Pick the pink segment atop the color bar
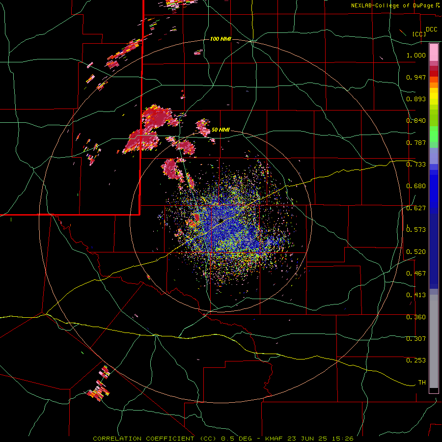442x442 pixels. [434, 53]
